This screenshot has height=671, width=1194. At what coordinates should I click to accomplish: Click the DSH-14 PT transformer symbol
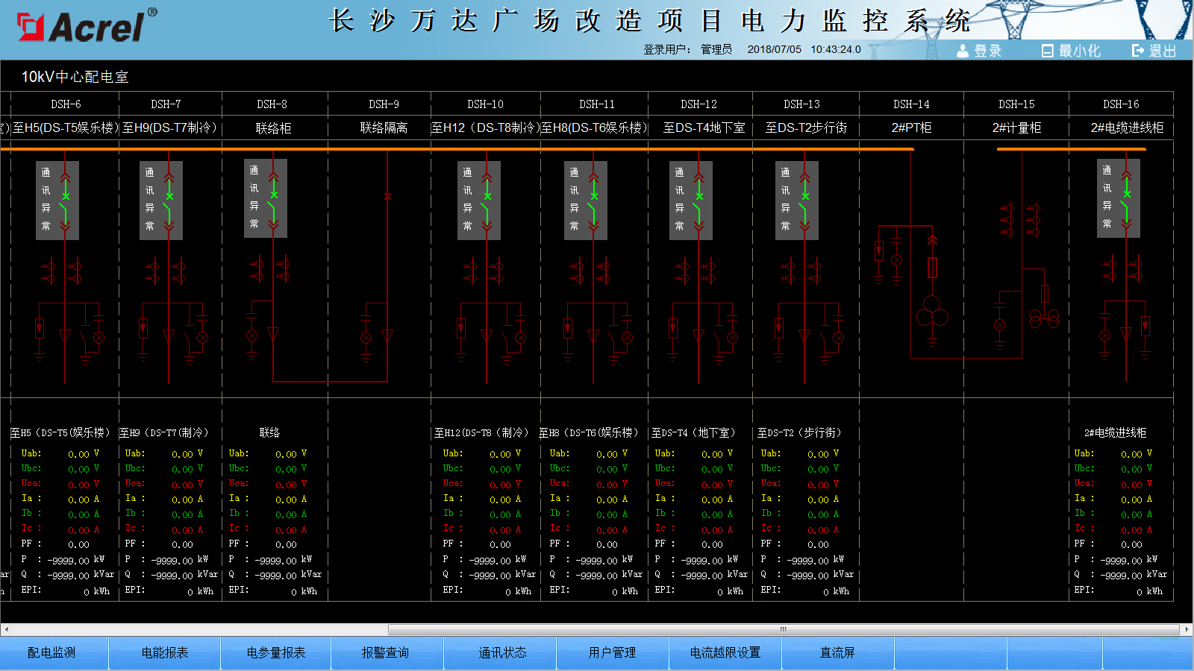point(932,311)
